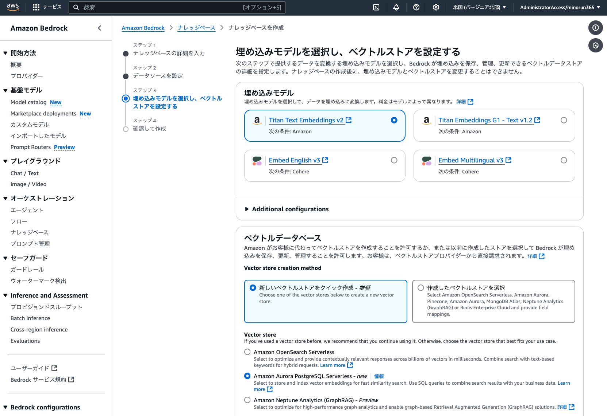Viewport: 607px width, 416px height.
Task: Open the notifications bell icon
Action: click(x=396, y=7)
